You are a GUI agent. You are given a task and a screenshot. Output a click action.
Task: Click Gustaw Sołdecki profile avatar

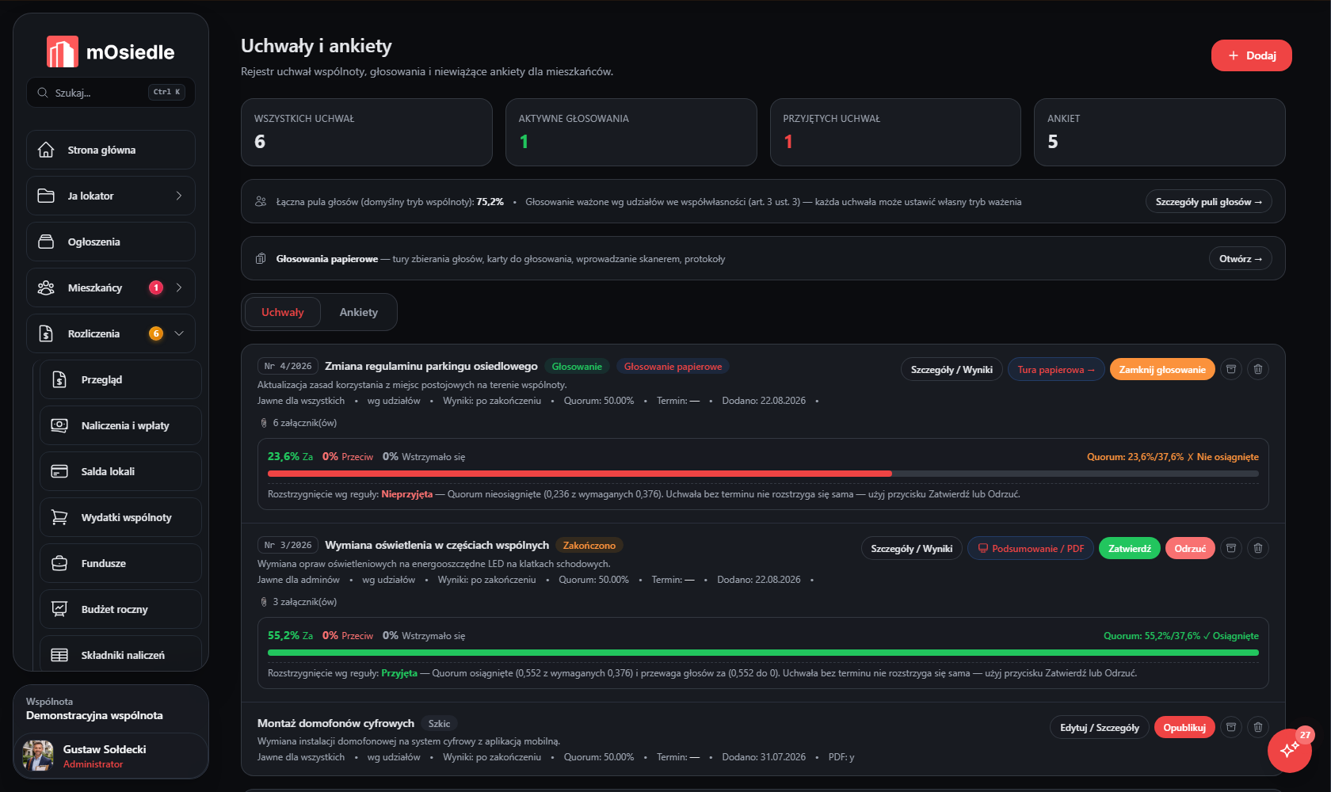[38, 756]
